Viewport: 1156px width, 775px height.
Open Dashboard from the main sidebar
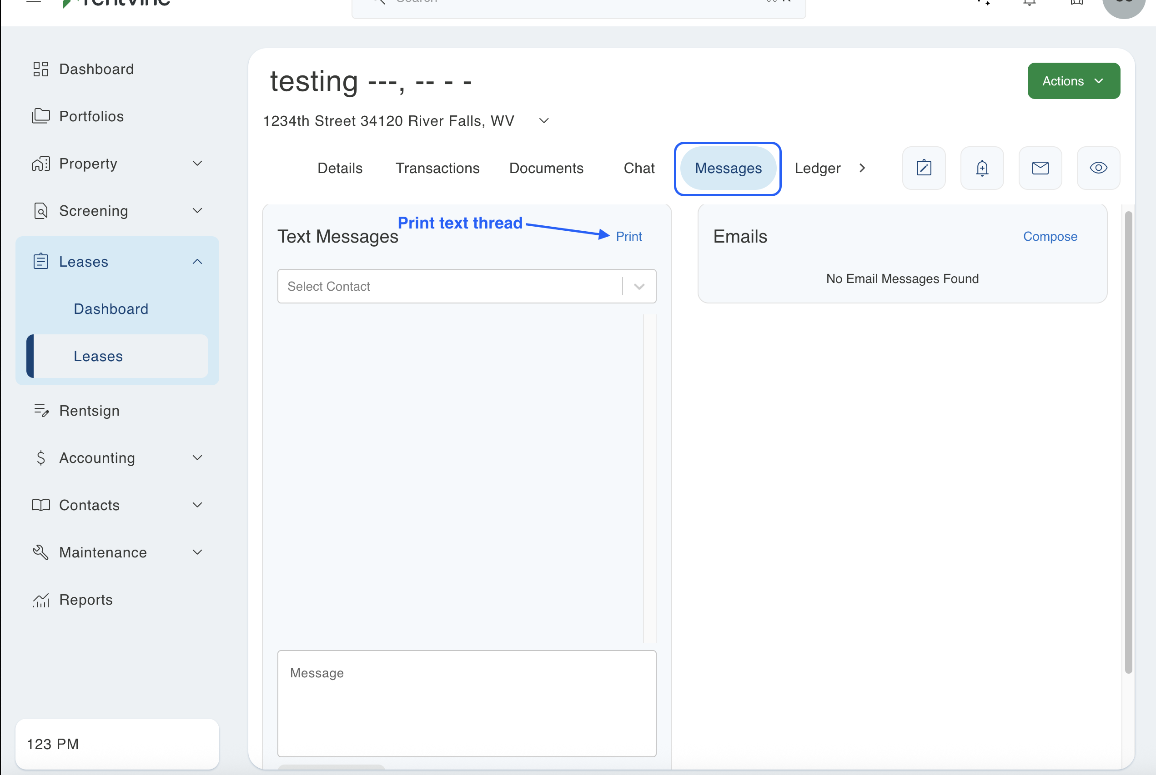[96, 69]
